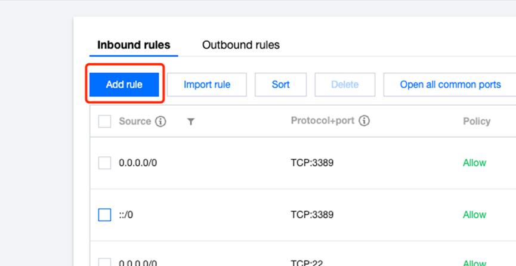Check the ::/0 rule checkbox
Image resolution: width=516 pixels, height=266 pixels.
[104, 215]
